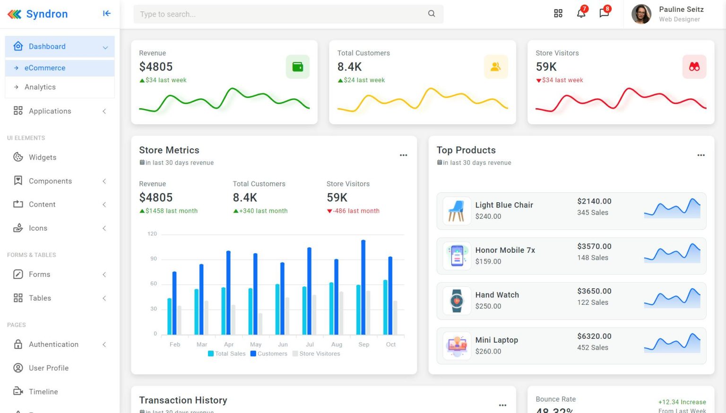This screenshot has width=726, height=413.
Task: Open the Timeline sidebar icon
Action: (x=17, y=391)
